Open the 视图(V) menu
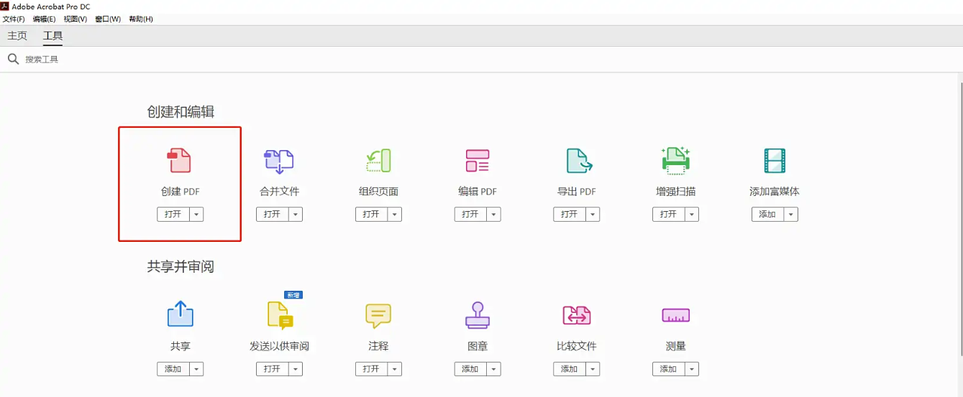963x397 pixels. coord(76,19)
